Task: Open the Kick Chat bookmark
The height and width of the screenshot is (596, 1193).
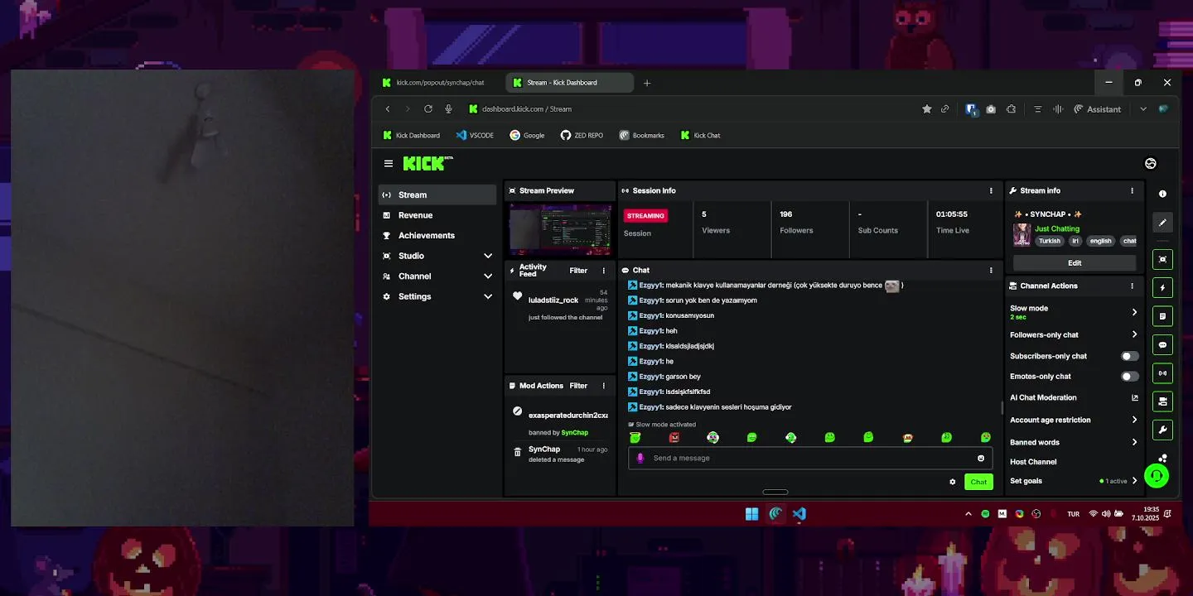Action: pyautogui.click(x=700, y=136)
